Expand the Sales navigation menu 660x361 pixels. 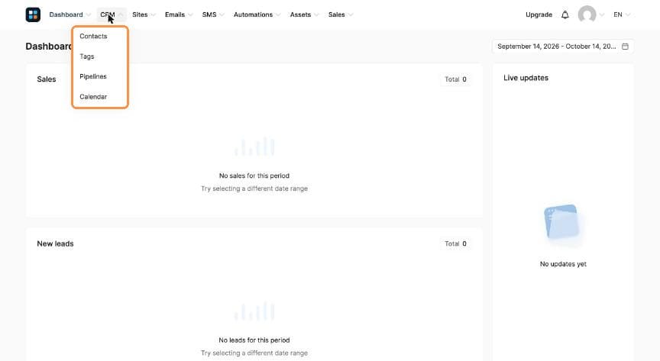pos(340,15)
